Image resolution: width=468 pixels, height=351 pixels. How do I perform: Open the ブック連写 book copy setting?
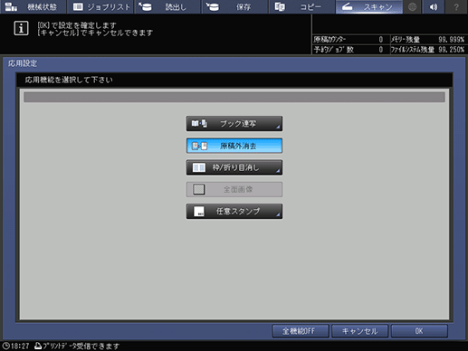pos(234,124)
